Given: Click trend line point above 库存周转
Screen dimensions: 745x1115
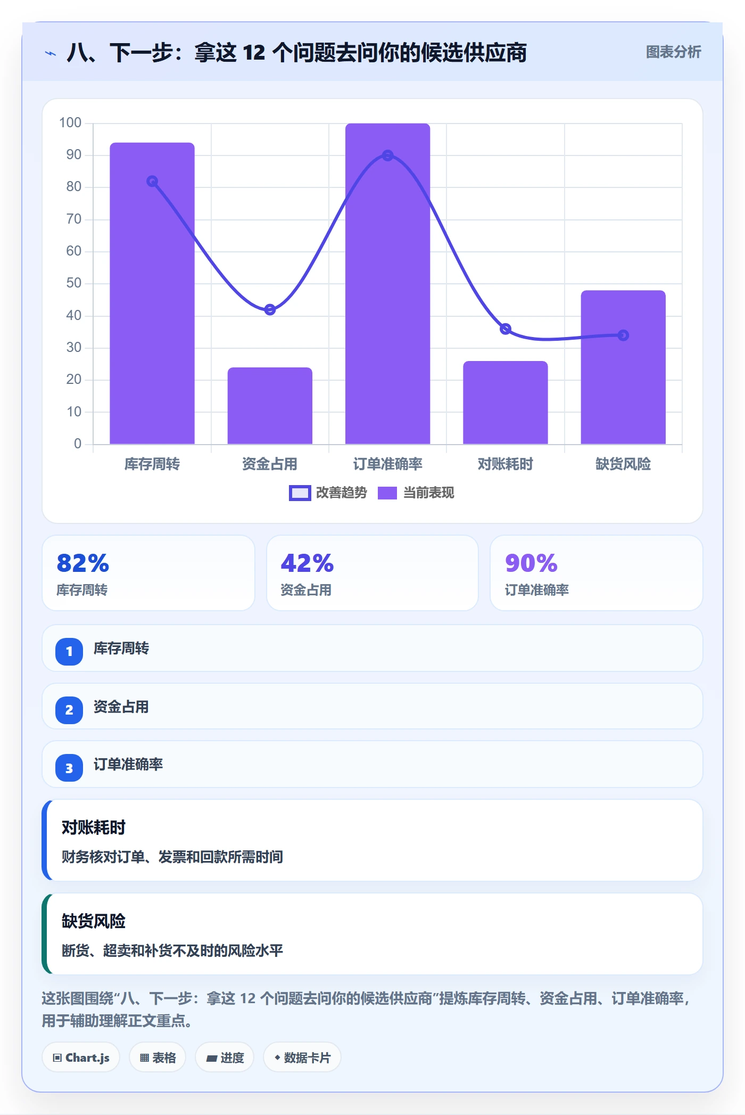Looking at the screenshot, I should pyautogui.click(x=152, y=182).
